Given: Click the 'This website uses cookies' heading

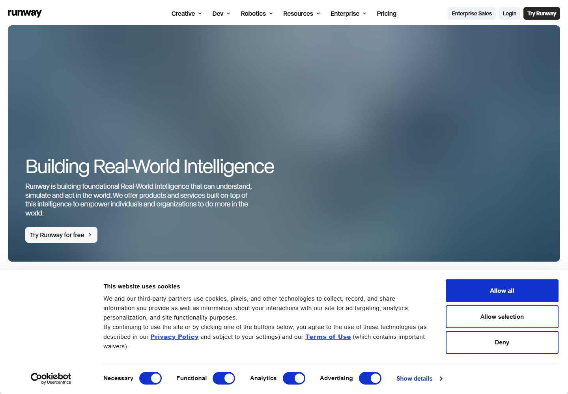Looking at the screenshot, I should pos(142,286).
